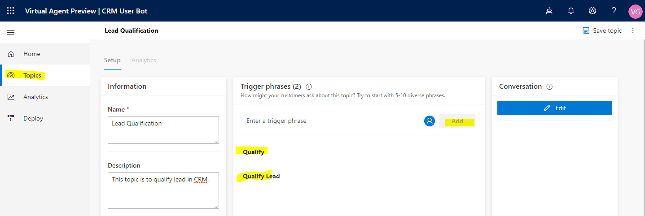
Task: Switch to the Analytics tab
Action: [144, 60]
